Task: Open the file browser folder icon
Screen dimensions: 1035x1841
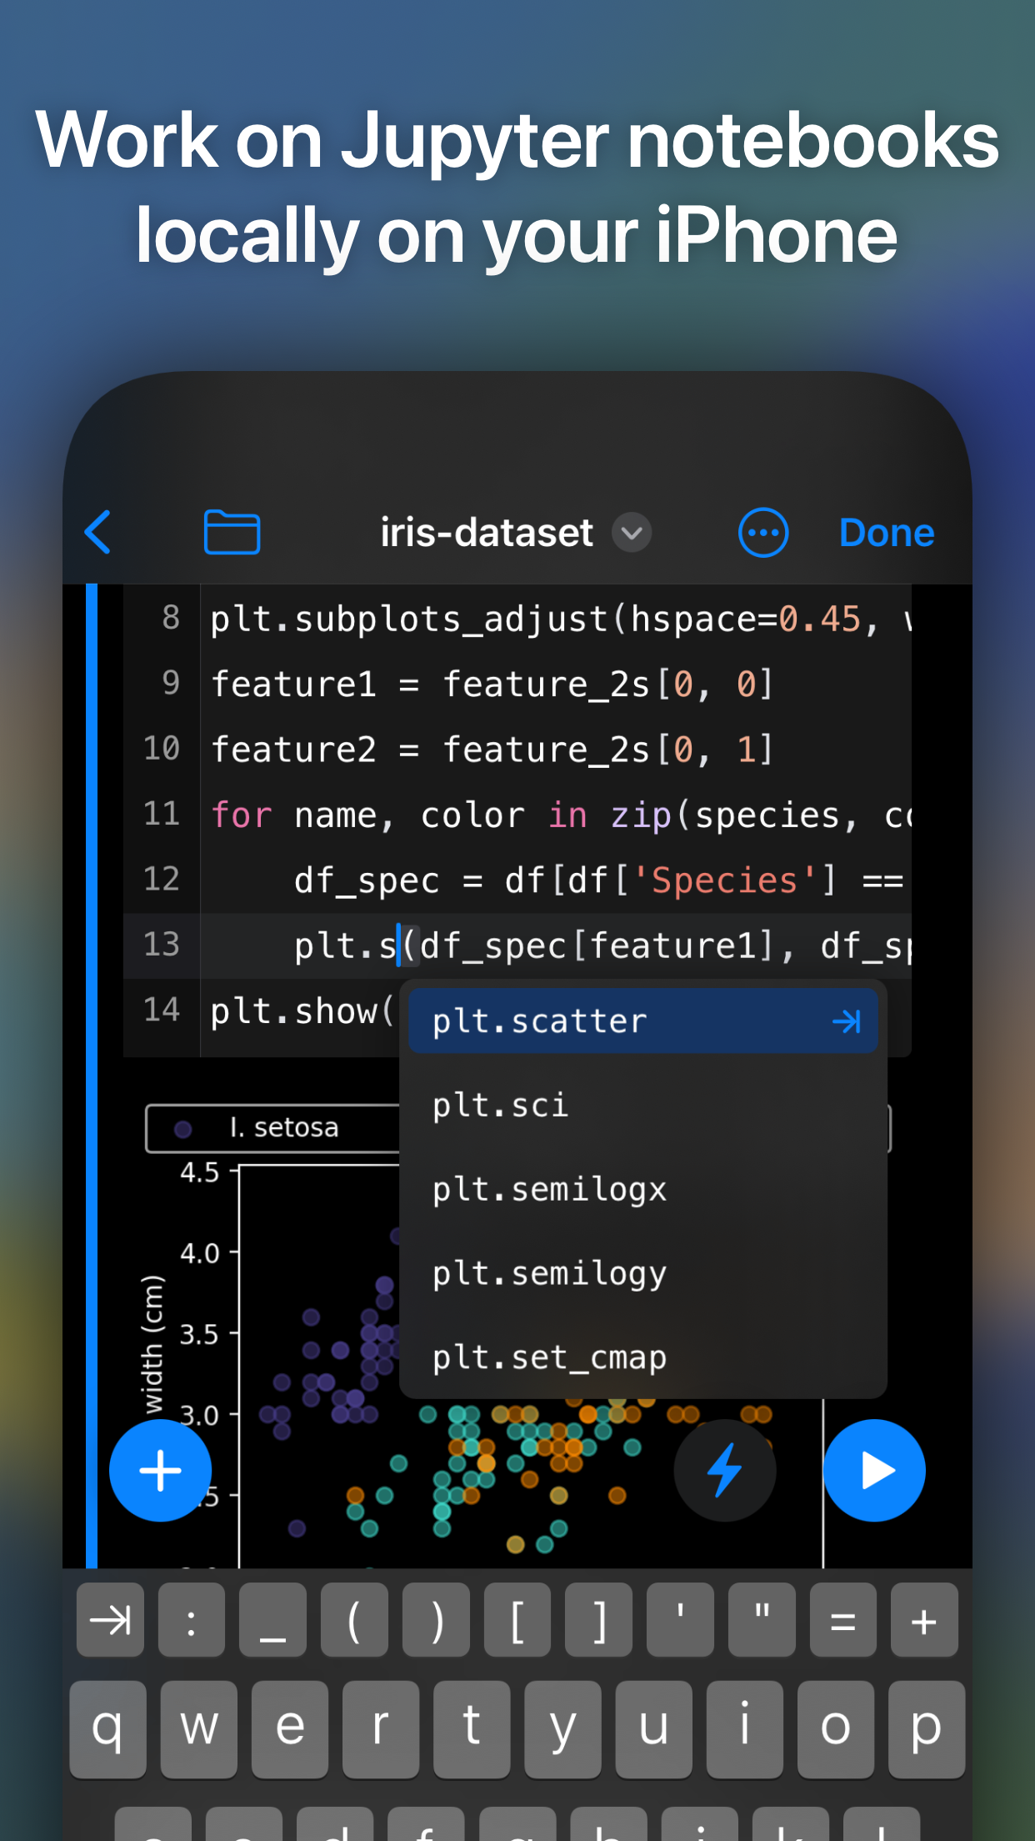Action: point(232,532)
